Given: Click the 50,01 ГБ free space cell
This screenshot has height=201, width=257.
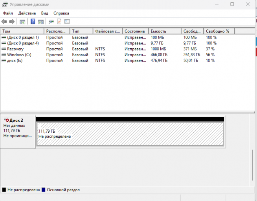Looking at the screenshot, I should tap(191, 60).
